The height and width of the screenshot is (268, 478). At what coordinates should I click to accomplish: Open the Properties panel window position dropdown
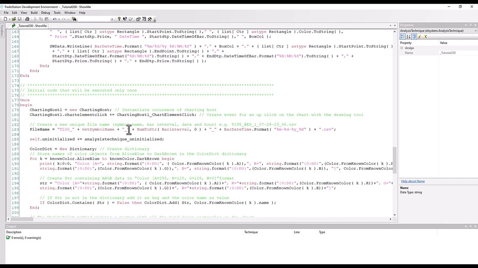click(466, 25)
